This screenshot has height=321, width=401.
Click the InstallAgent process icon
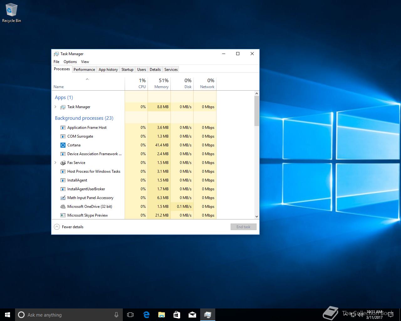(x=63, y=180)
